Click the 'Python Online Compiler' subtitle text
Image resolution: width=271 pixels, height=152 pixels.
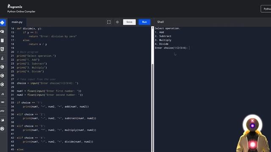(21, 11)
